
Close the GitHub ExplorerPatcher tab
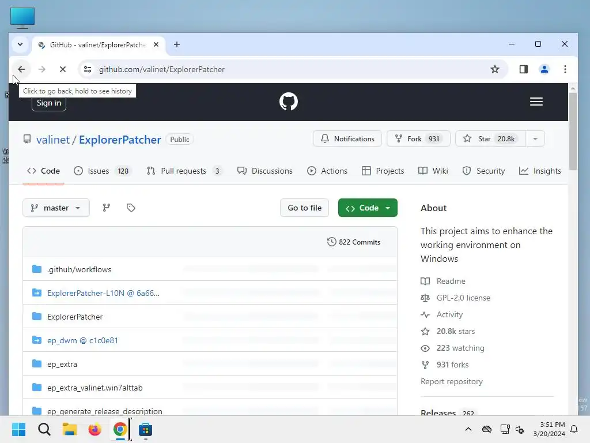[156, 44]
